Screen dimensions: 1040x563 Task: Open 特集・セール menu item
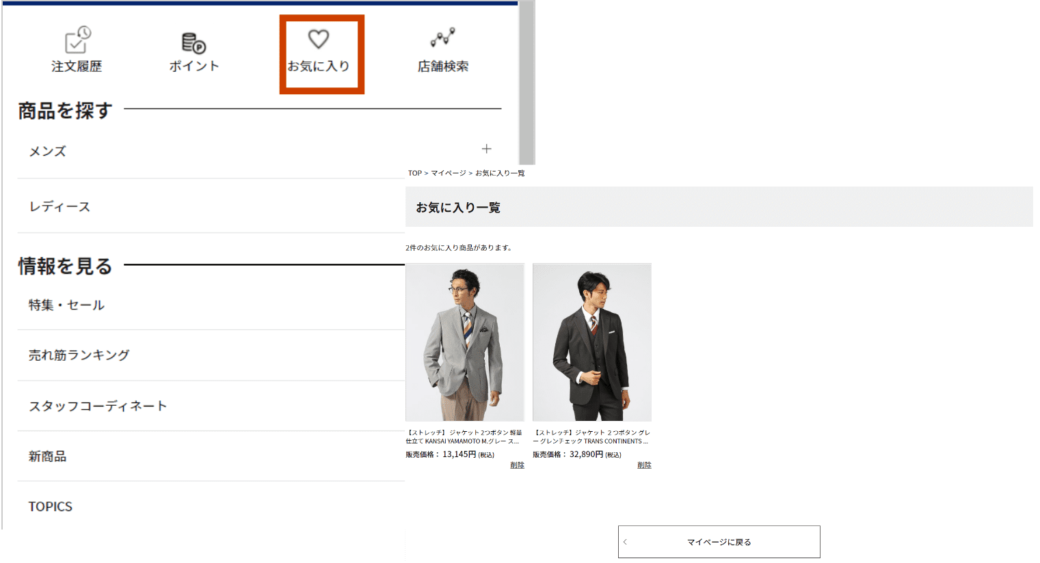(x=66, y=305)
